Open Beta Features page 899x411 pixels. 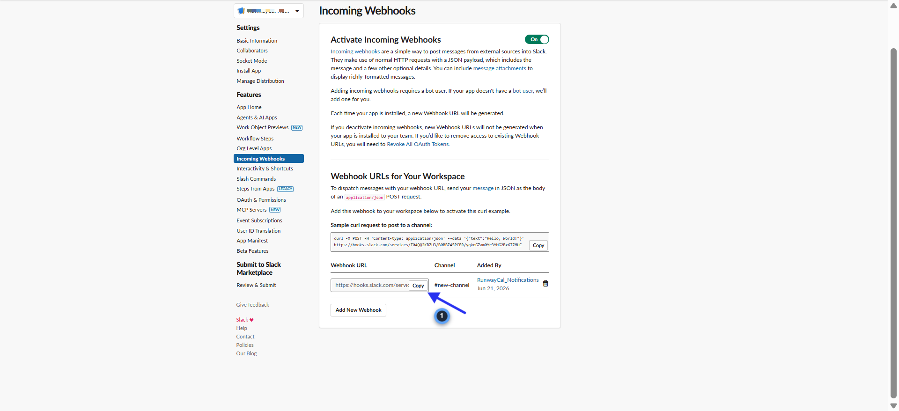[x=252, y=251]
